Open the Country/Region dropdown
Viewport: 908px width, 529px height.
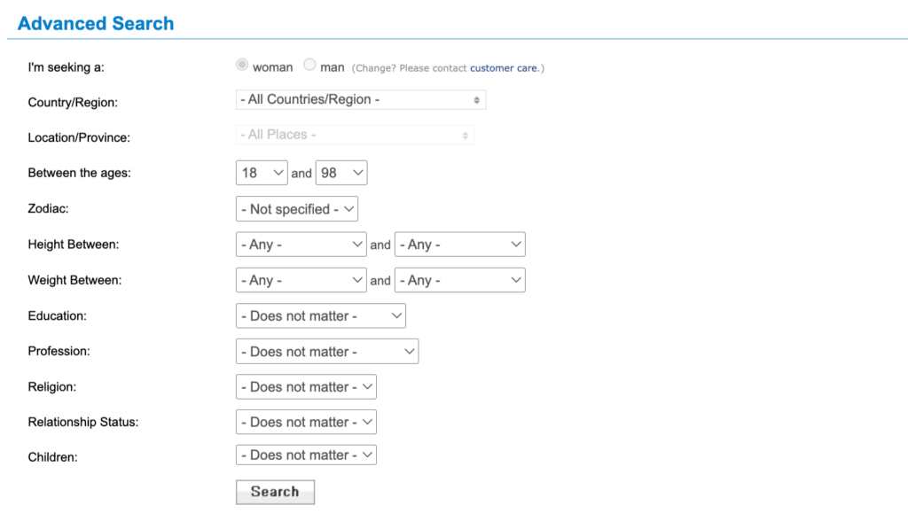[x=361, y=100]
